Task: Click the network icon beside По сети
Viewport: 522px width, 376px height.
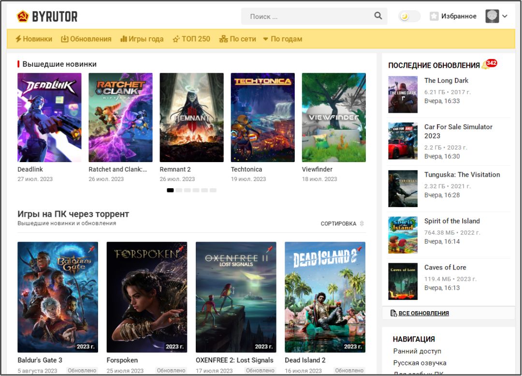Action: pyautogui.click(x=223, y=39)
